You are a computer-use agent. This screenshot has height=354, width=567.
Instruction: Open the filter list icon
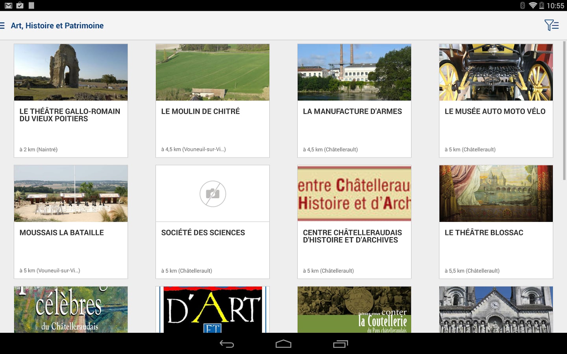pos(552,25)
